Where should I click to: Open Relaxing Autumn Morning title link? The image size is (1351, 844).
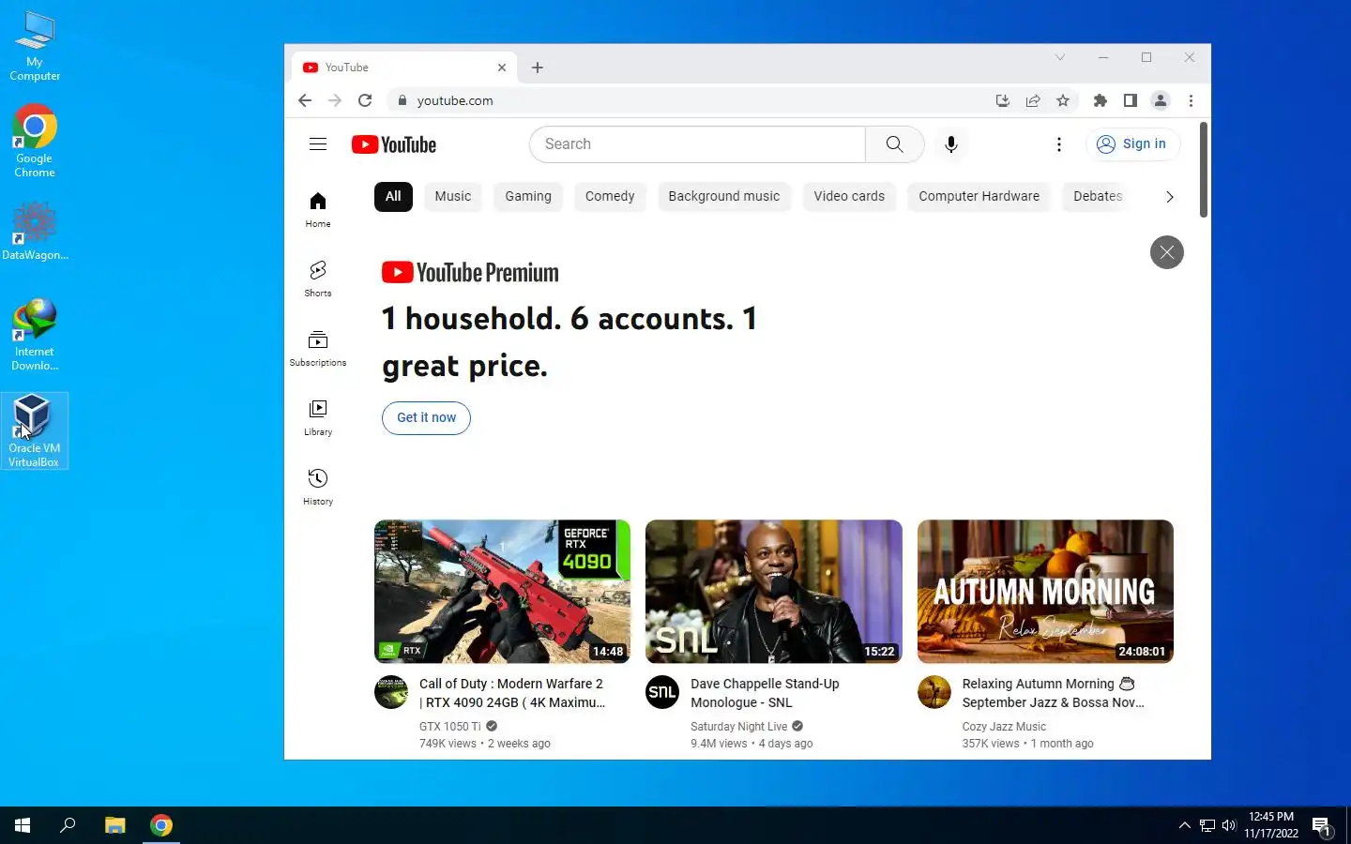pos(1053,693)
